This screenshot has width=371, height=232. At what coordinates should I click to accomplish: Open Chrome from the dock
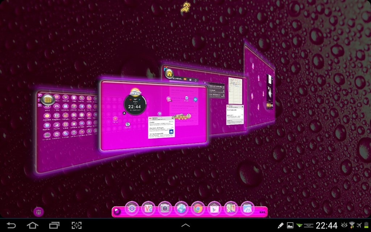[x=198, y=208]
